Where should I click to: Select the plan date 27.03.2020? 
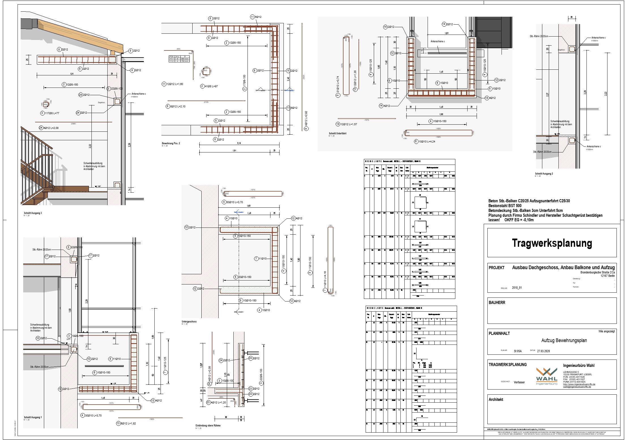543,351
